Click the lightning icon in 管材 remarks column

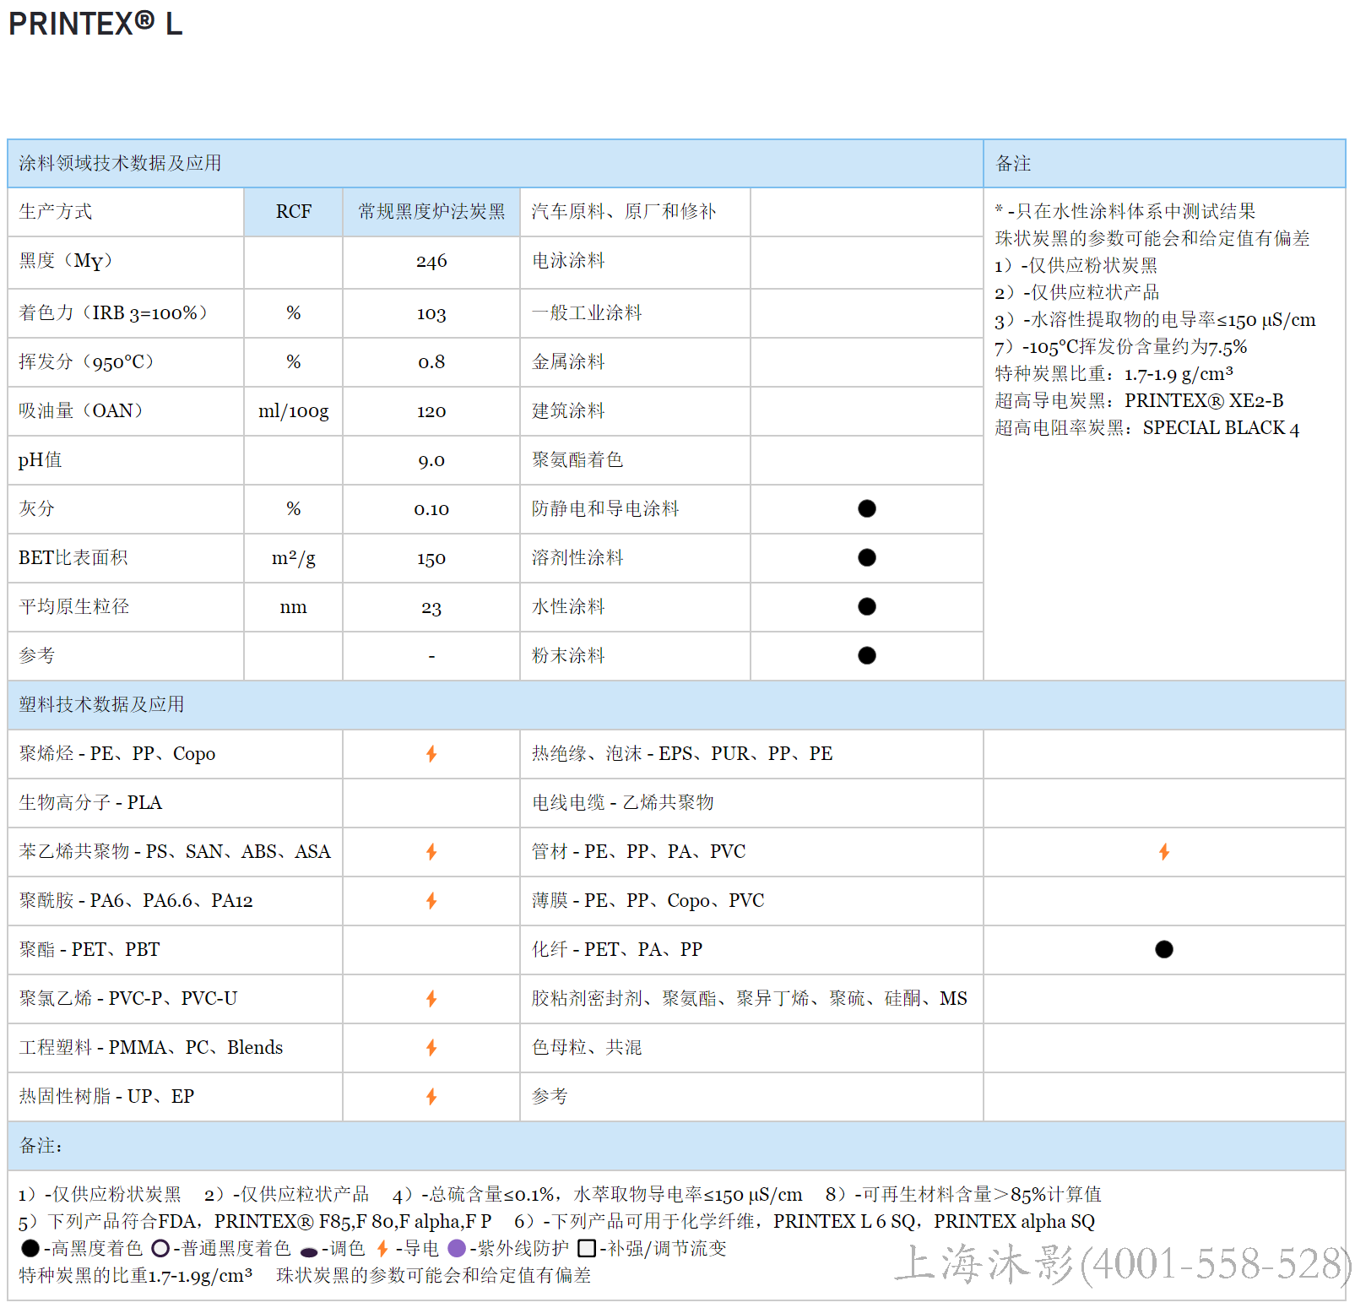(x=1164, y=852)
